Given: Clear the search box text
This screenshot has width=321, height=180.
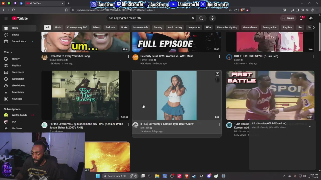Looking at the screenshot, I should coord(193,18).
